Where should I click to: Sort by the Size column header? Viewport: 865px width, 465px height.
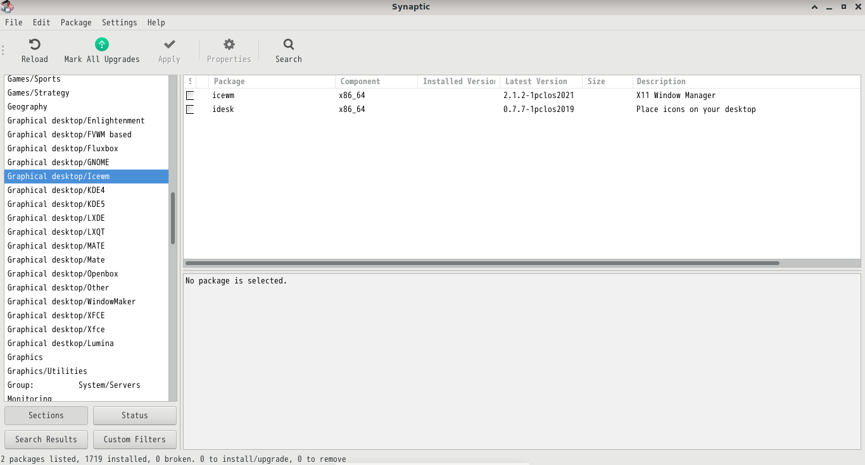click(x=608, y=82)
